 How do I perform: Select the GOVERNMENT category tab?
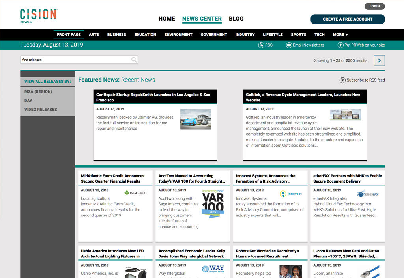click(214, 34)
